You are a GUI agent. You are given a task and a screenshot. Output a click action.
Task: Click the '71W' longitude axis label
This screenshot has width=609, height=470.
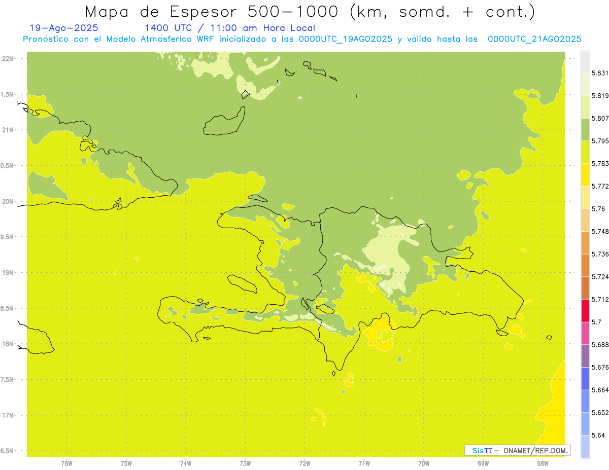[x=364, y=463]
